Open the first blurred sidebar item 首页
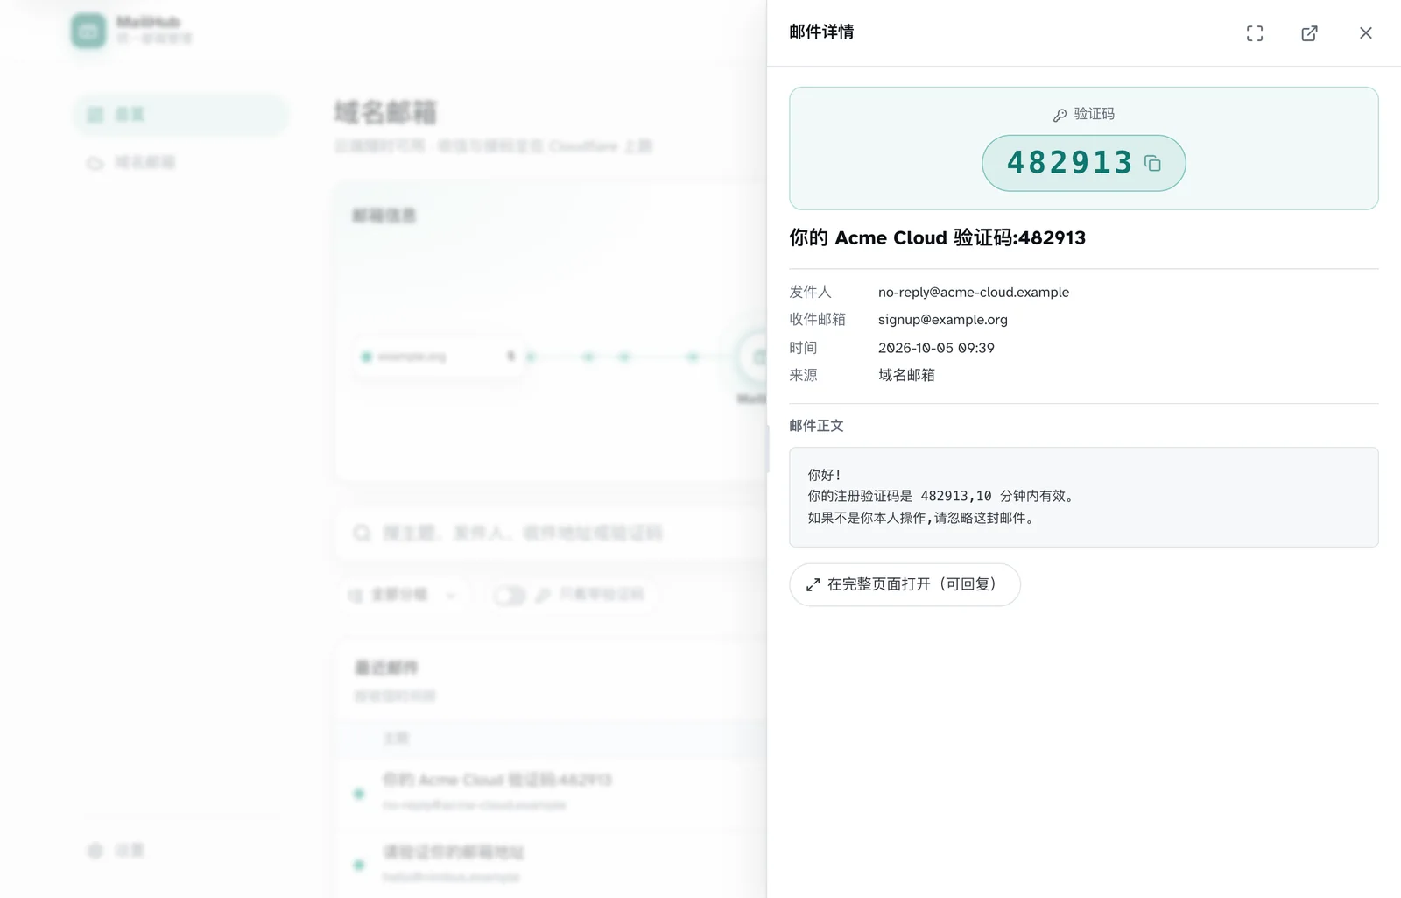1401x898 pixels. click(x=180, y=115)
